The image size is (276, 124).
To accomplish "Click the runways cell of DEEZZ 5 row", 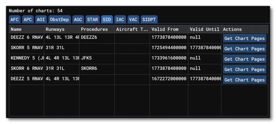I will pos(62,80).
